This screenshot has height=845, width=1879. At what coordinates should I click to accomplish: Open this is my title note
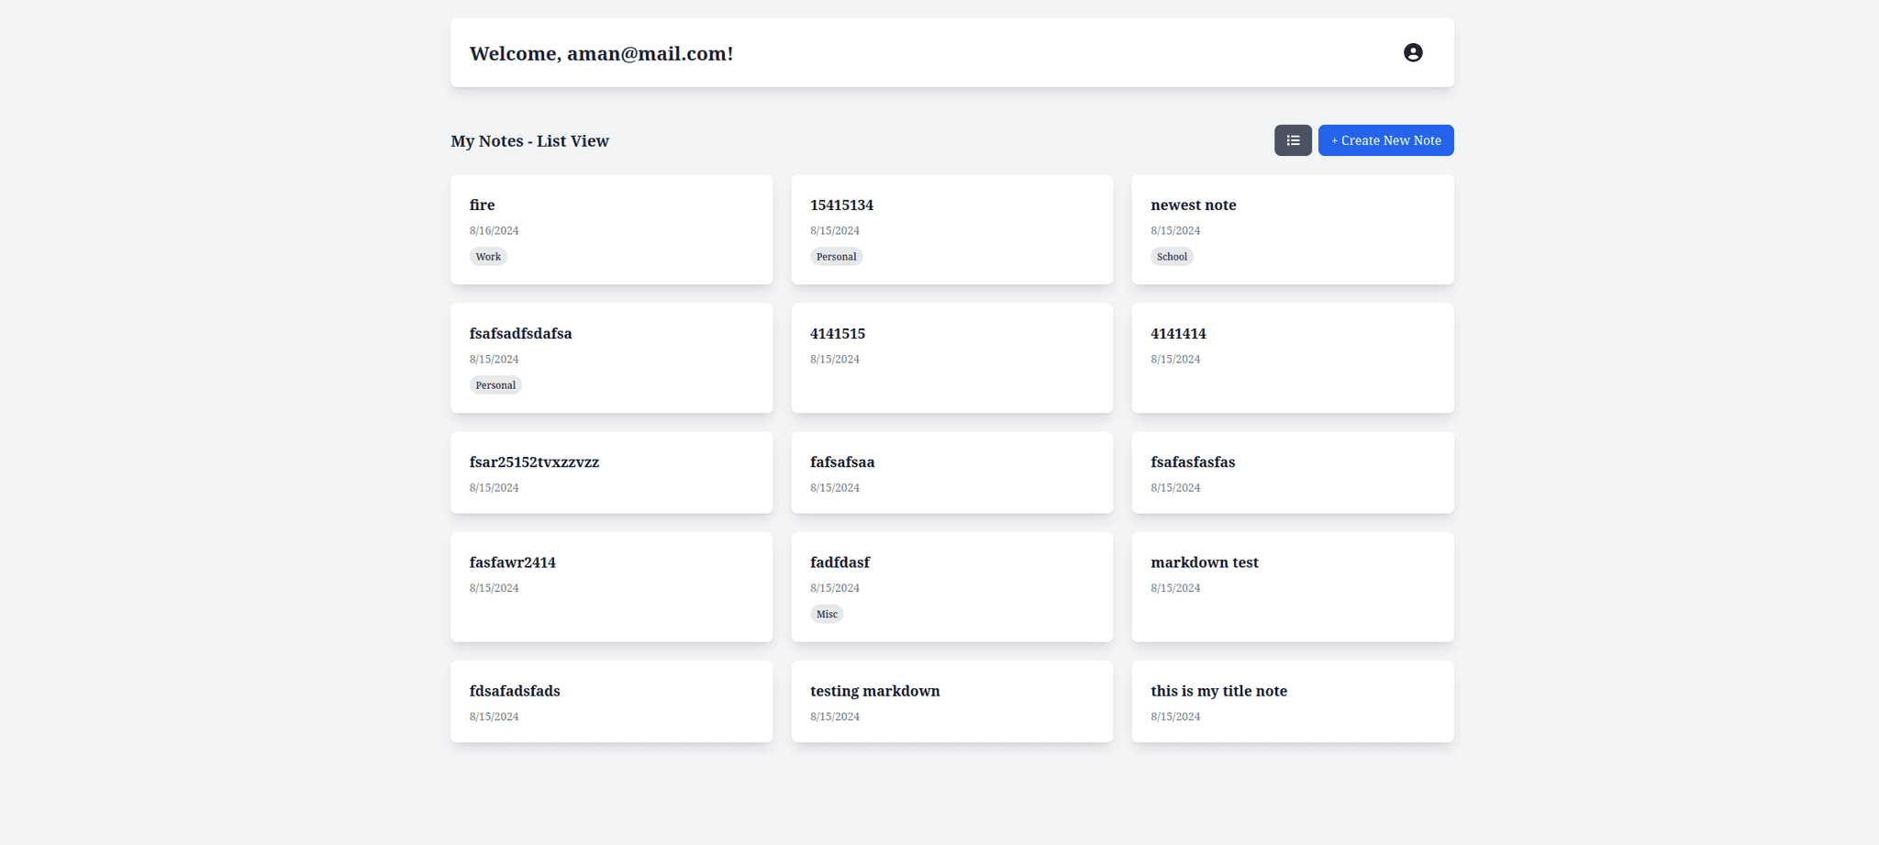point(1293,701)
